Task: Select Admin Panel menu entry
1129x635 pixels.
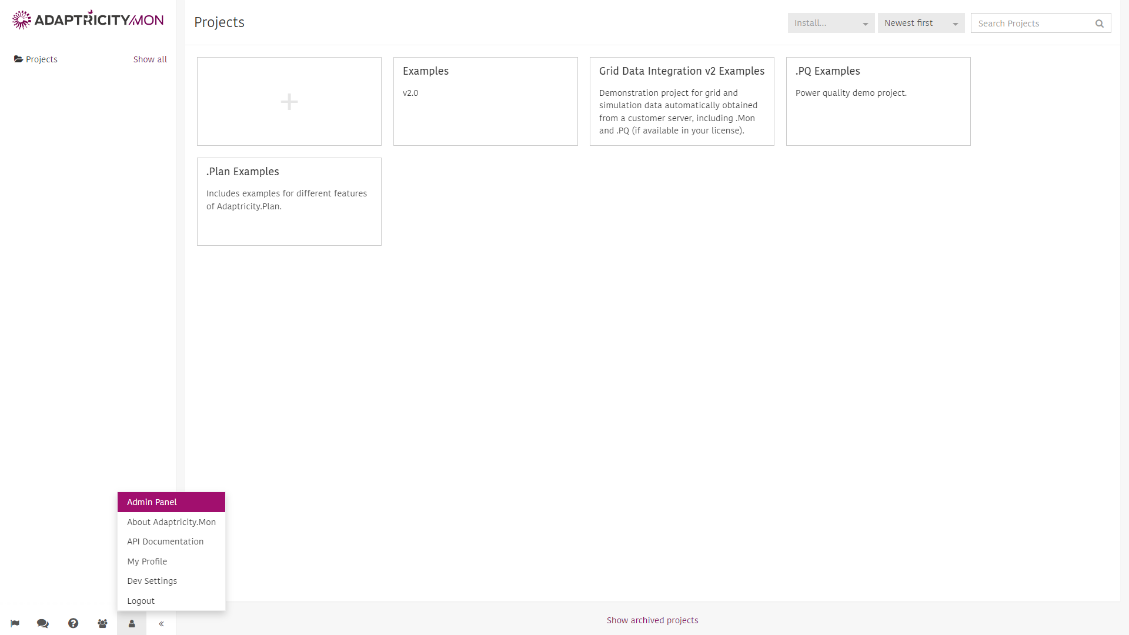Action: (171, 502)
